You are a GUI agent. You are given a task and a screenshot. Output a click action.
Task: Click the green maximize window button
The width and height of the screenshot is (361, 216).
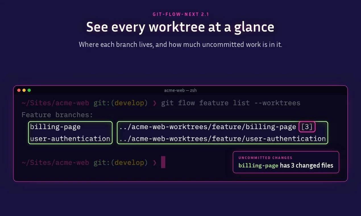pyautogui.click(x=29, y=90)
